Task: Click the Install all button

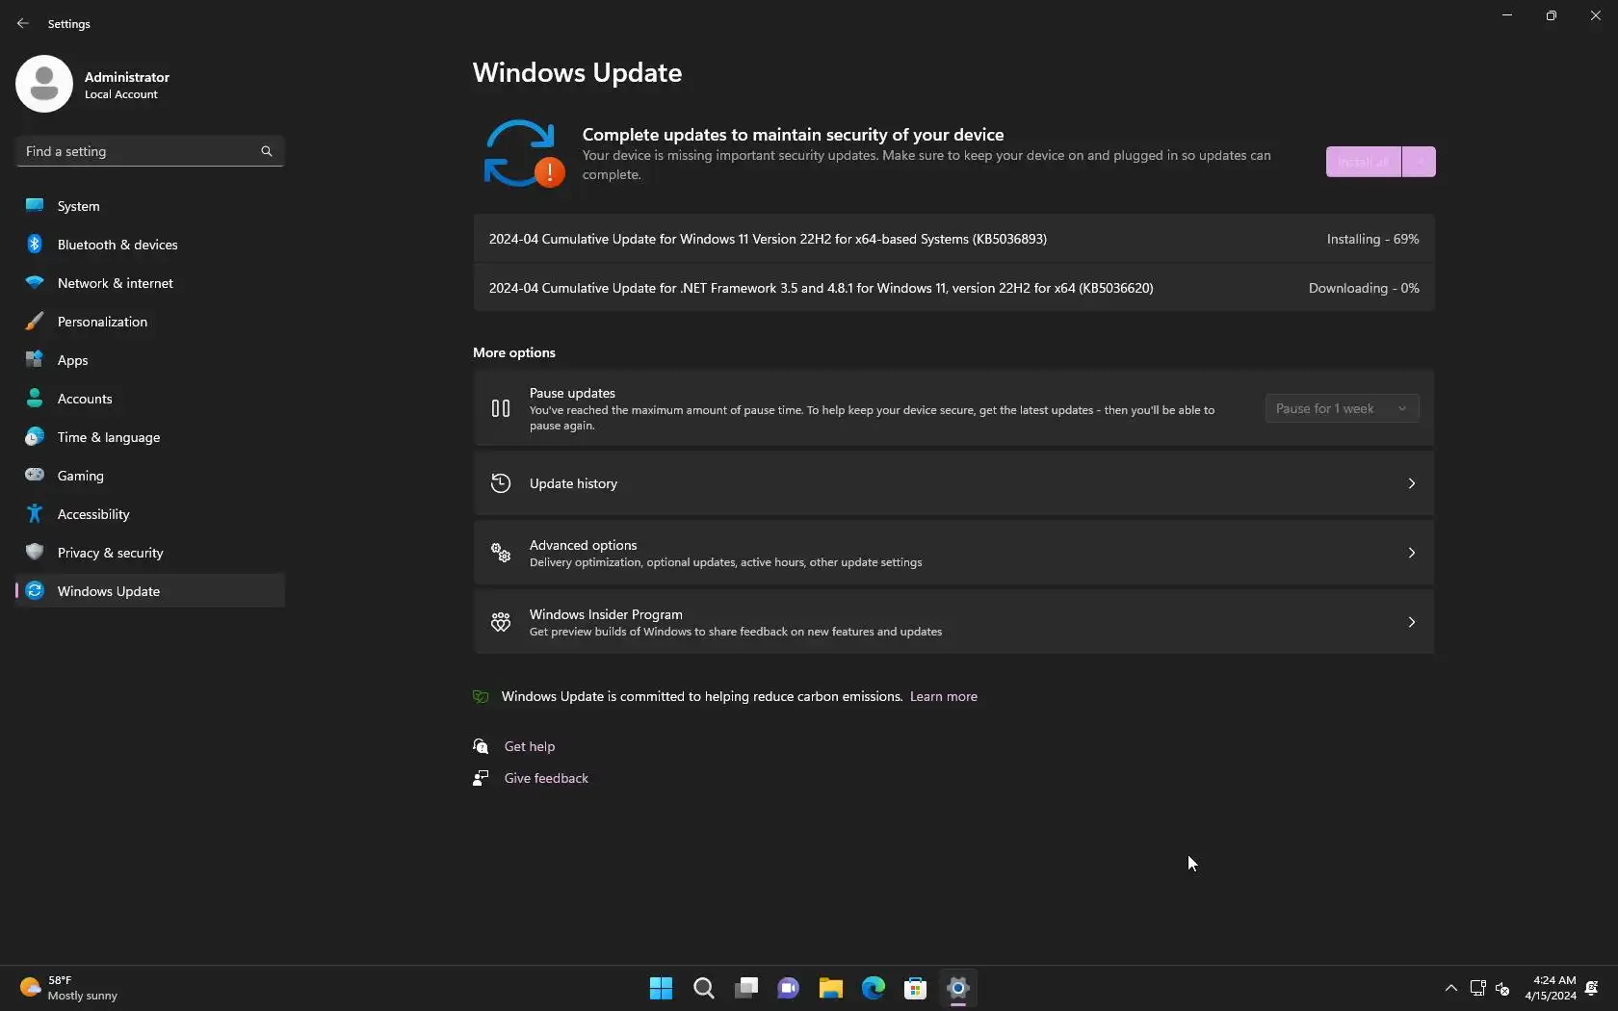Action: click(x=1364, y=162)
